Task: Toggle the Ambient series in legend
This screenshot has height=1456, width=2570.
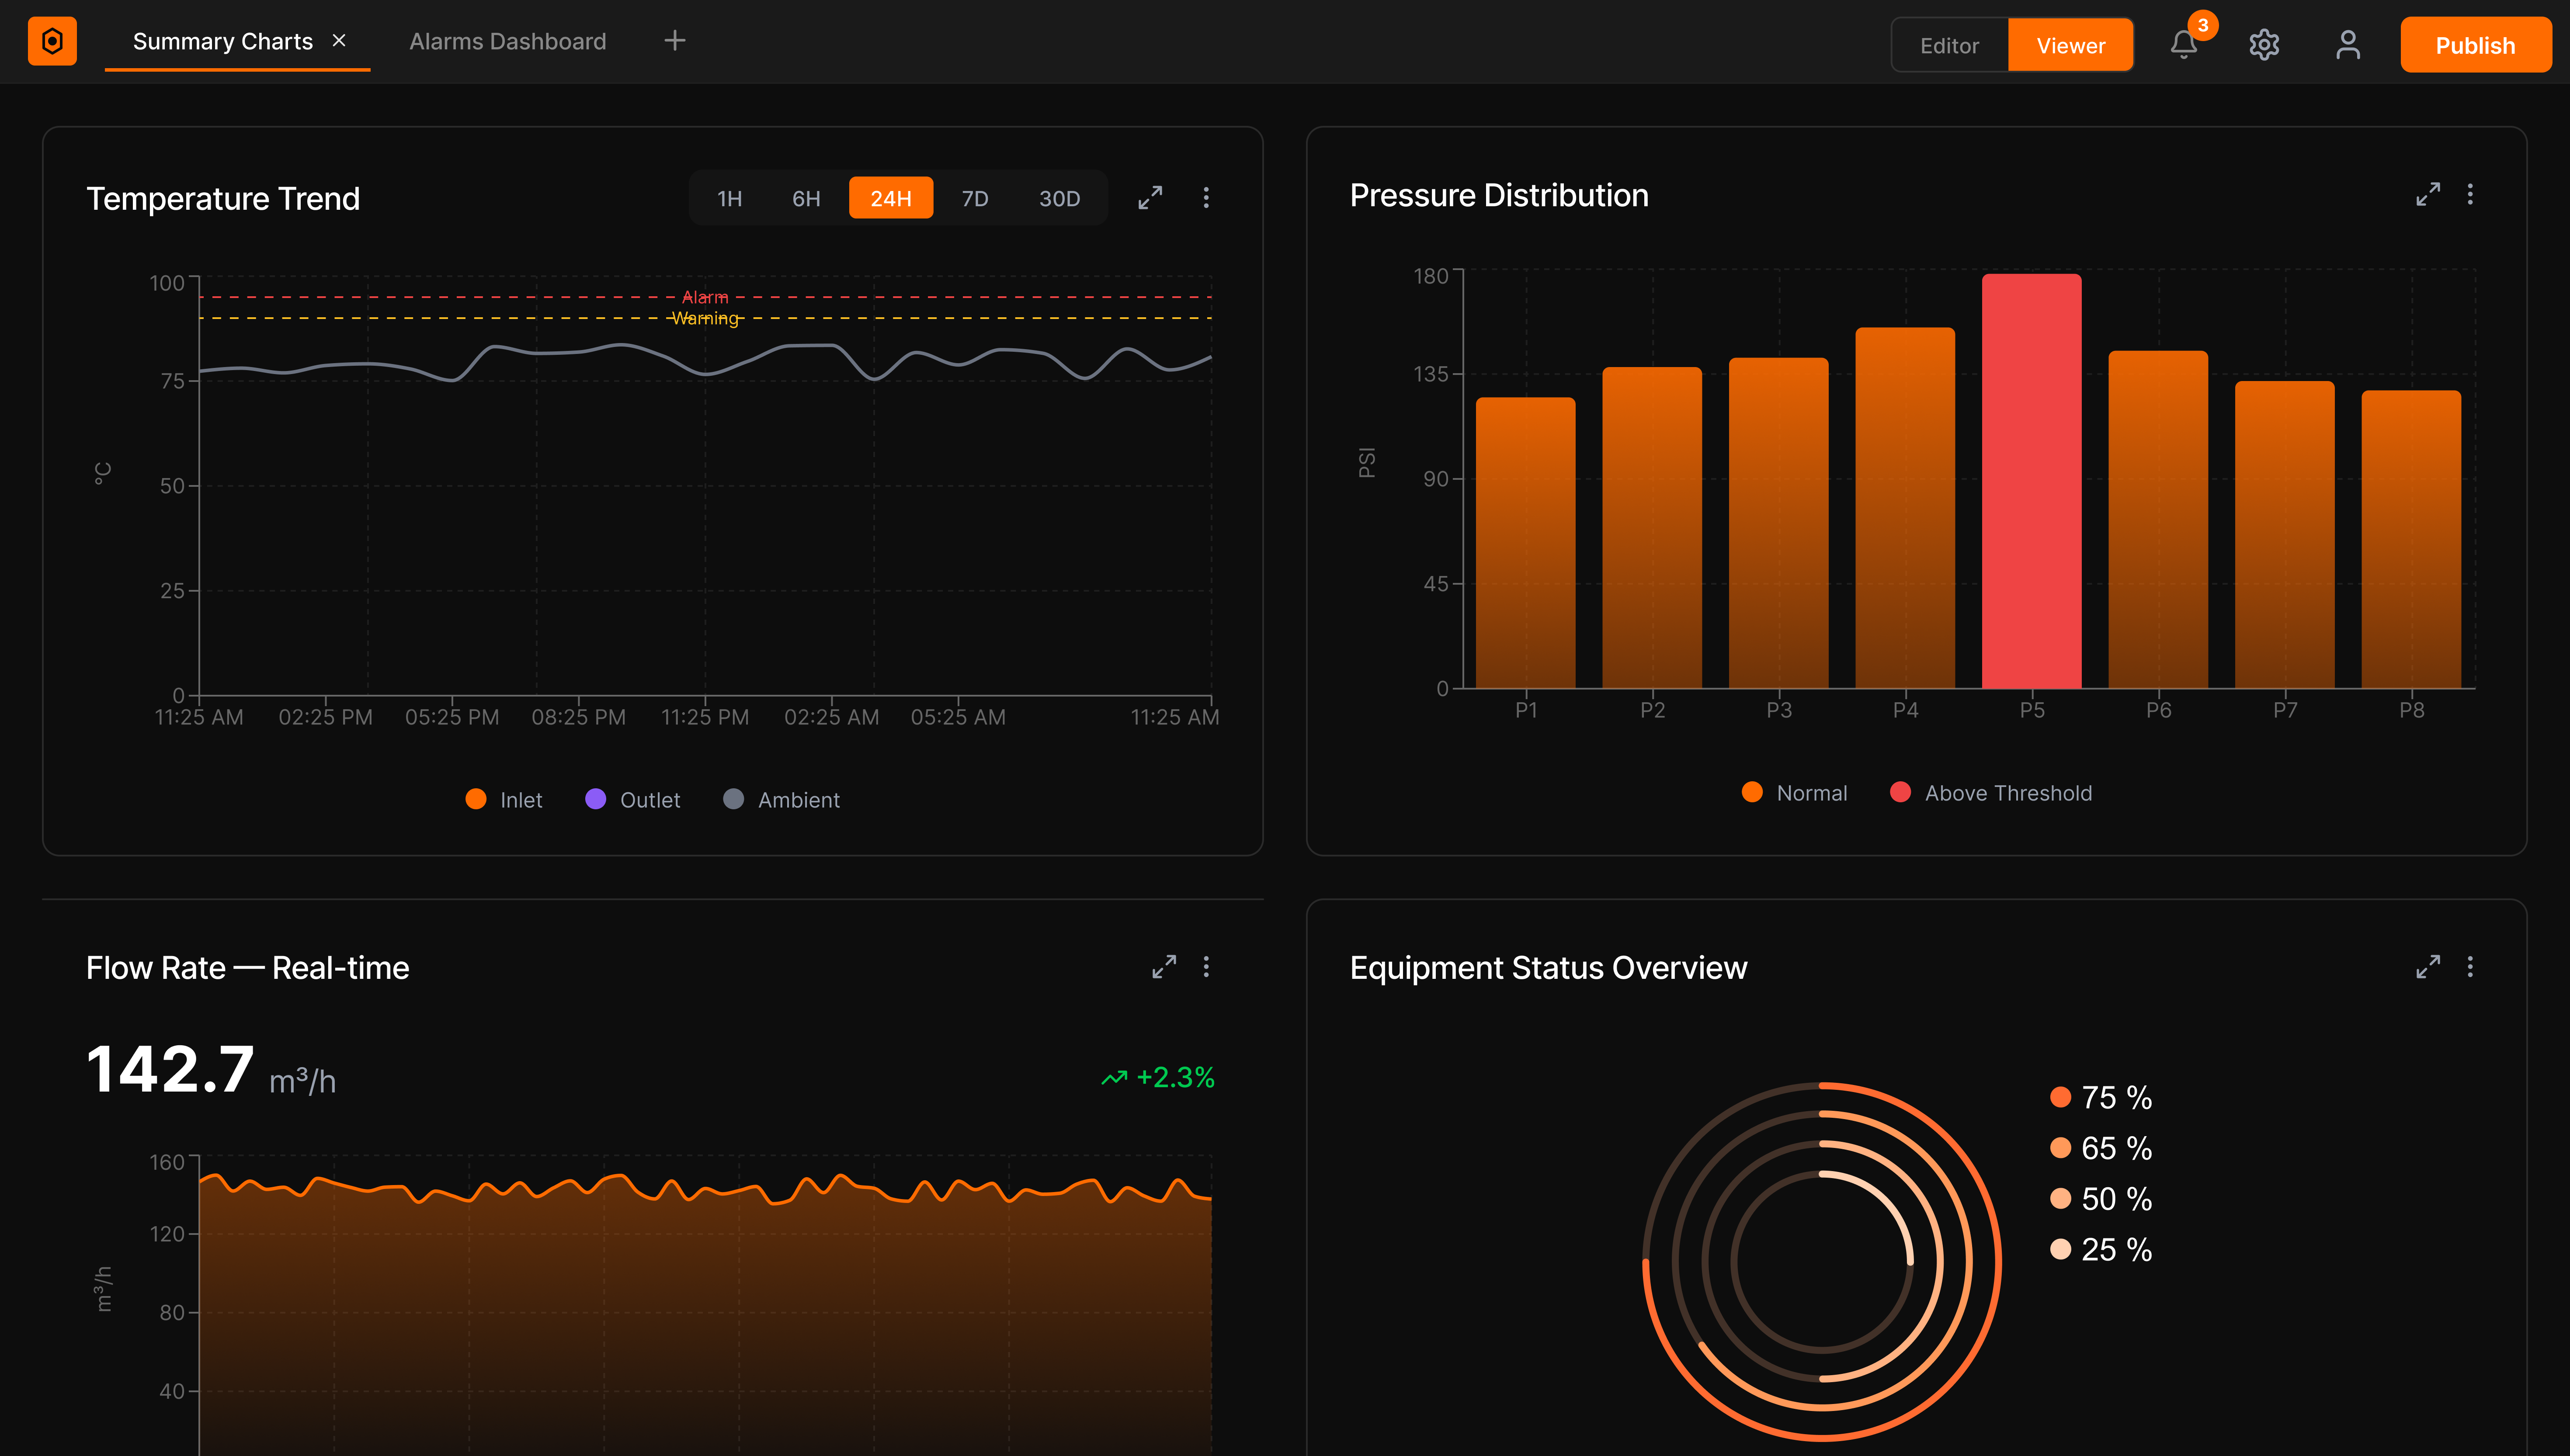Action: (782, 800)
